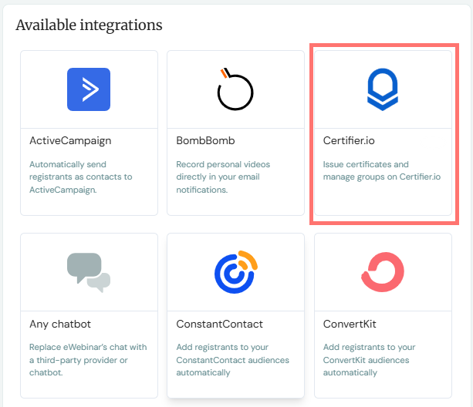Click the Any chatbot speech bubbles icon
Viewport: 473px width, 407px height.
tap(89, 272)
